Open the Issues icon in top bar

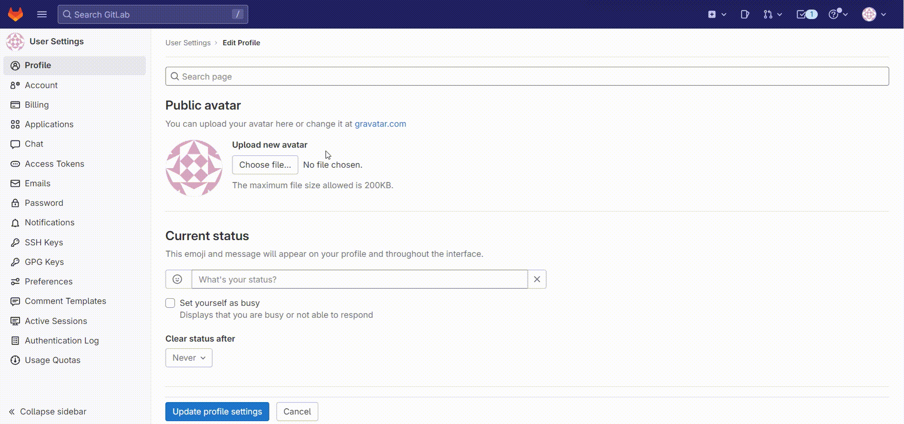(x=745, y=14)
